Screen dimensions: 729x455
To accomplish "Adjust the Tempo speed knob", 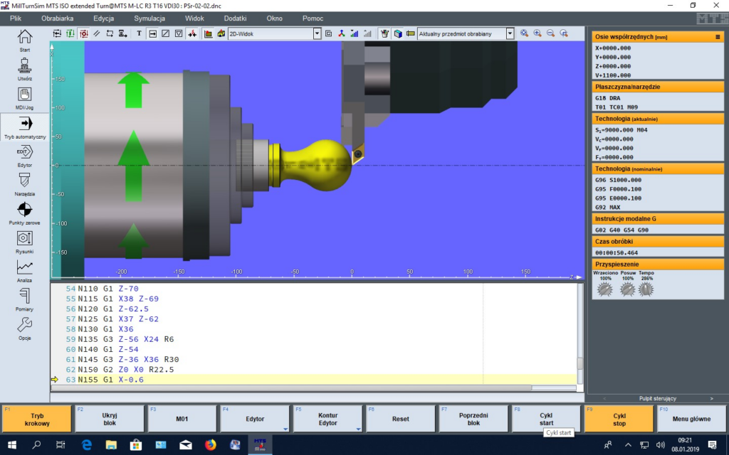I will pyautogui.click(x=646, y=289).
